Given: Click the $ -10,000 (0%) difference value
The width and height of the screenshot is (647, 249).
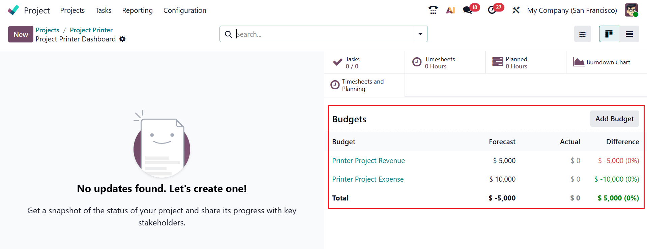Looking at the screenshot, I should coord(617,179).
